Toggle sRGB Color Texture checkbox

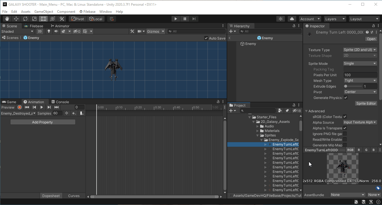(345, 117)
